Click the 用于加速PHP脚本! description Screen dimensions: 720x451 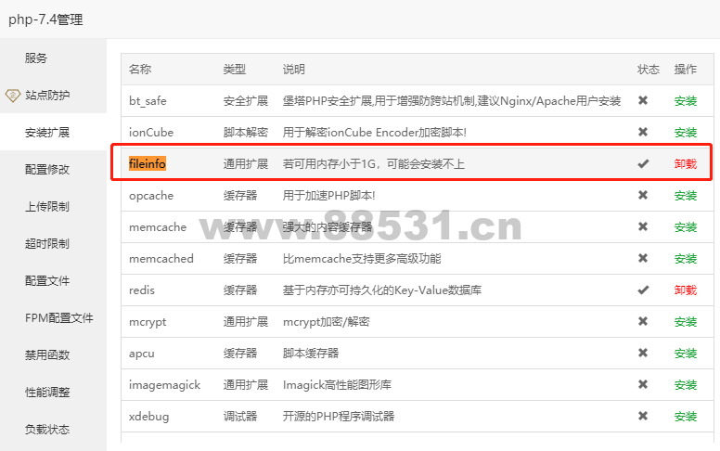[328, 196]
